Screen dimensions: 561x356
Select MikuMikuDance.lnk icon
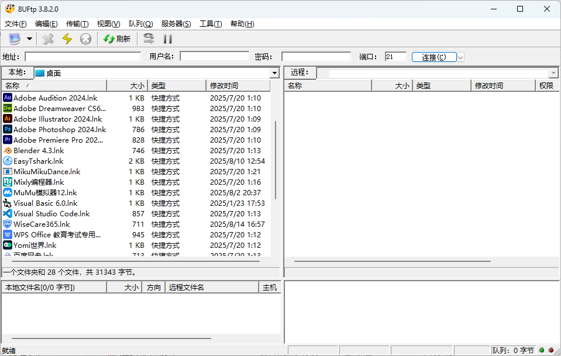(x=8, y=171)
